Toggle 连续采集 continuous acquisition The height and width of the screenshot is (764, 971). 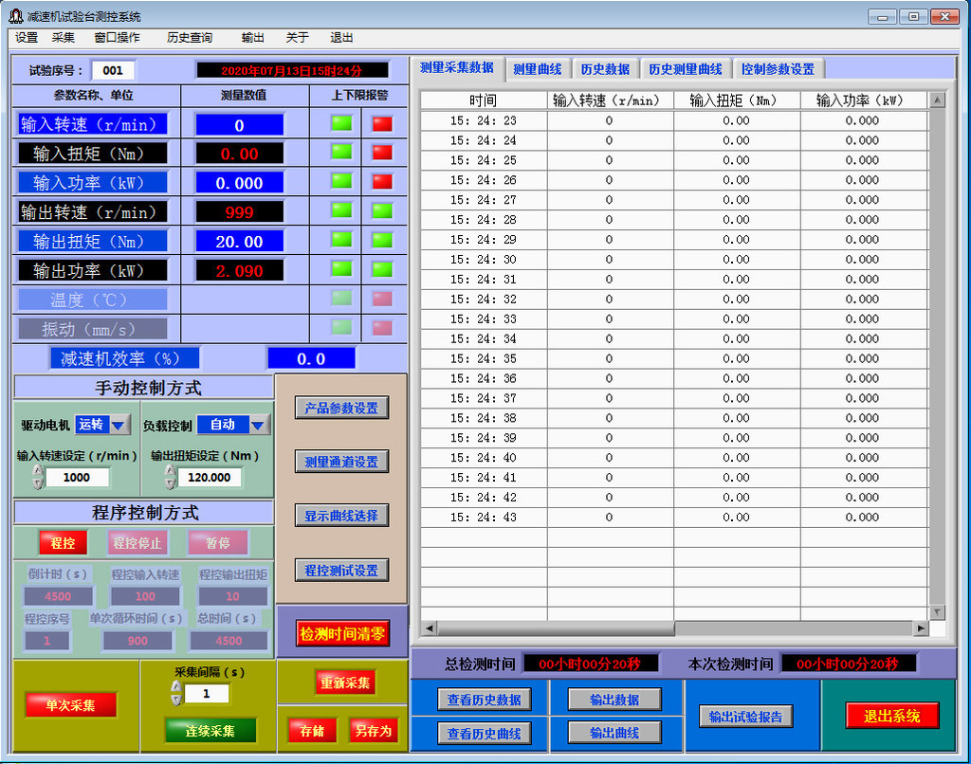pos(211,731)
